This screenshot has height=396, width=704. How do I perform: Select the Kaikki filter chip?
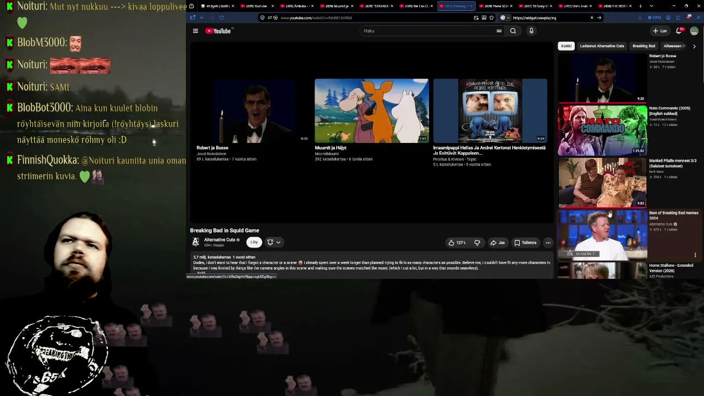pos(566,46)
